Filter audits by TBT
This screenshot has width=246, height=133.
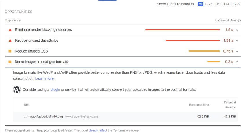point(218,4)
